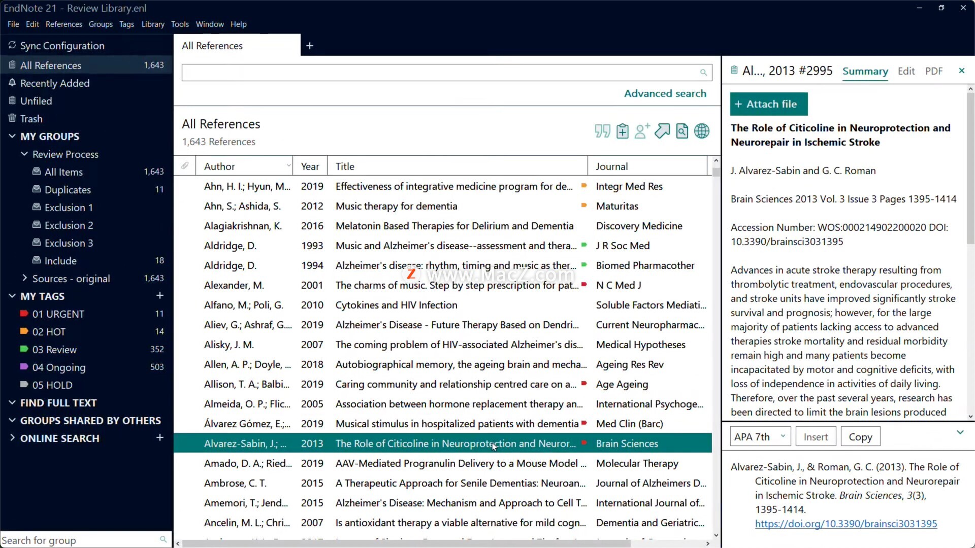Open the Author column sort dropdown arrow
Screen dimensions: 975x548
pyautogui.click(x=288, y=166)
